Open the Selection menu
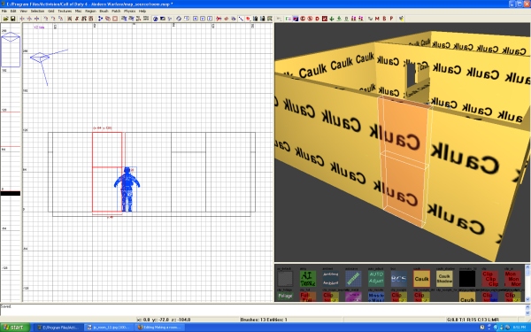531x332 pixels. pos(37,12)
